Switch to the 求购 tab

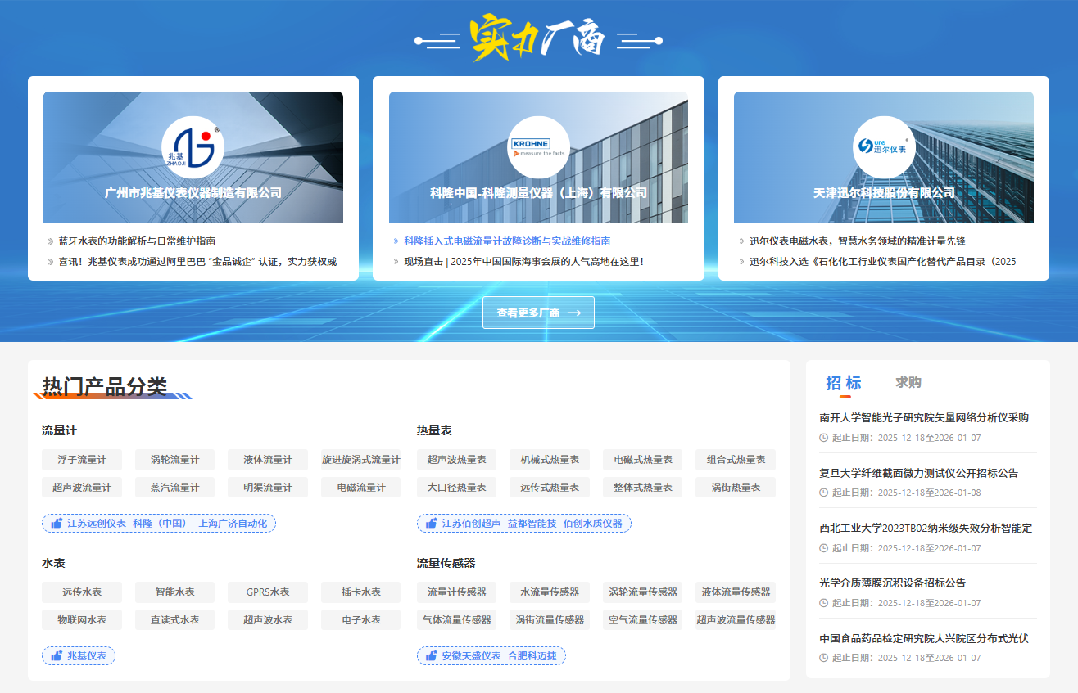coord(908,382)
